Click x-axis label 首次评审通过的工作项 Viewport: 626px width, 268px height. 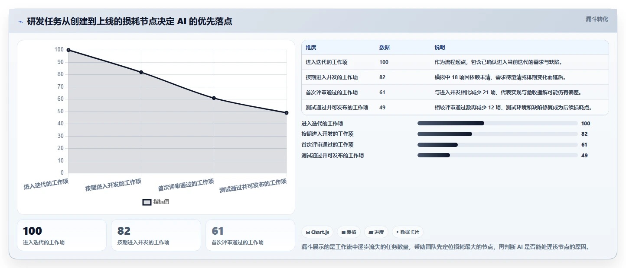(186, 185)
